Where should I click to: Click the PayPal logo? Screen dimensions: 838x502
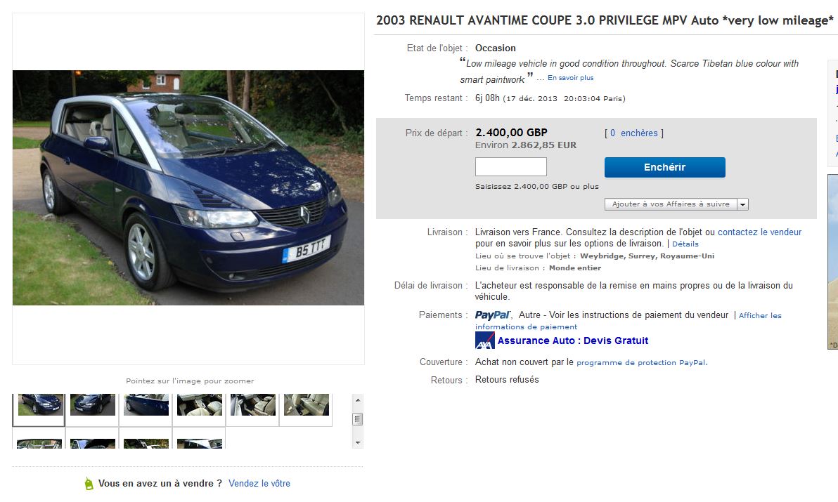493,315
